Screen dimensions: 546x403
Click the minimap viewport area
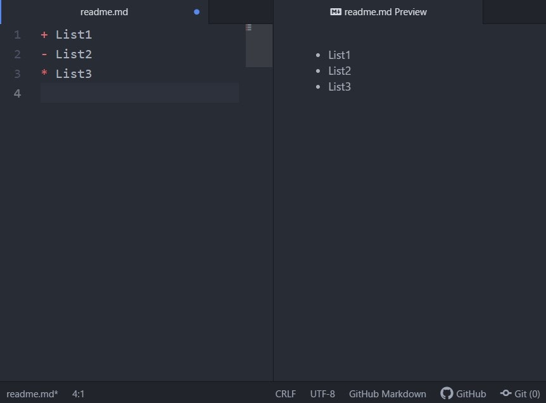point(259,46)
